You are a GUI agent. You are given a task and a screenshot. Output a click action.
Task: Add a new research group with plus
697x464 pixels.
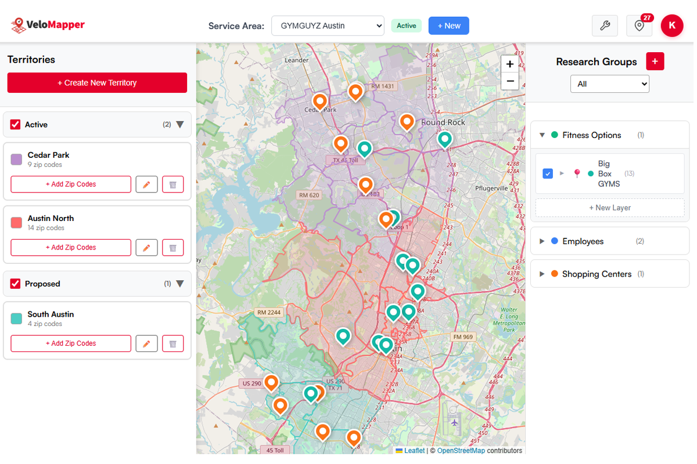(655, 61)
